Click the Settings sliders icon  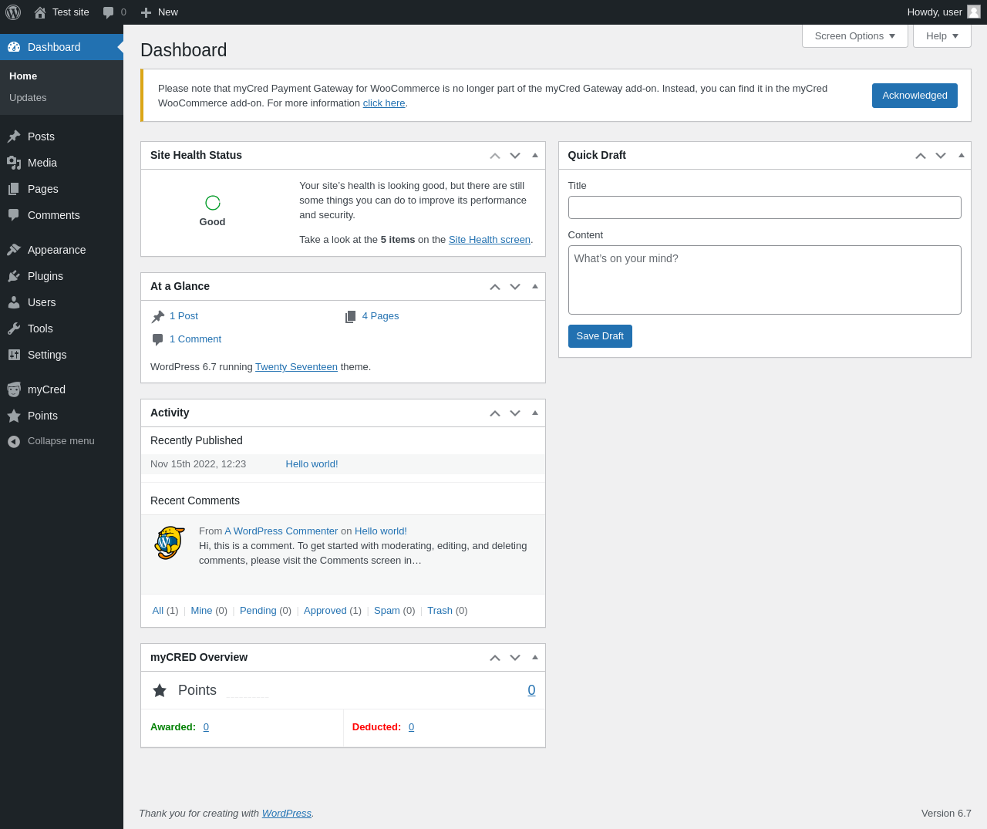[x=14, y=355]
